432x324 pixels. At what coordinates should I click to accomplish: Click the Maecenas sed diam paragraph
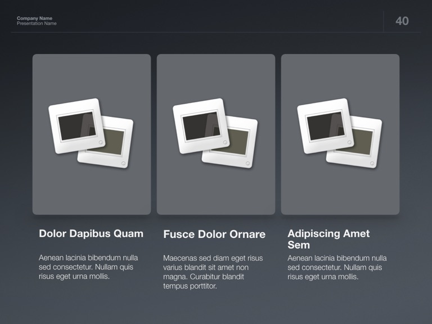(213, 272)
